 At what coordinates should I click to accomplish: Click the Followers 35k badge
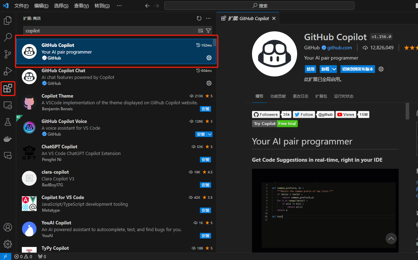(272, 114)
